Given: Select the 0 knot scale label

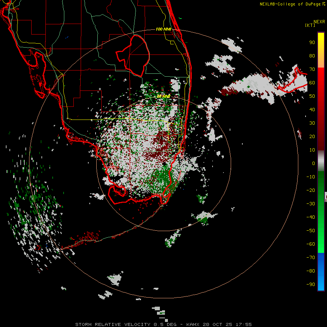Looking at the screenshot, I should (314, 163).
